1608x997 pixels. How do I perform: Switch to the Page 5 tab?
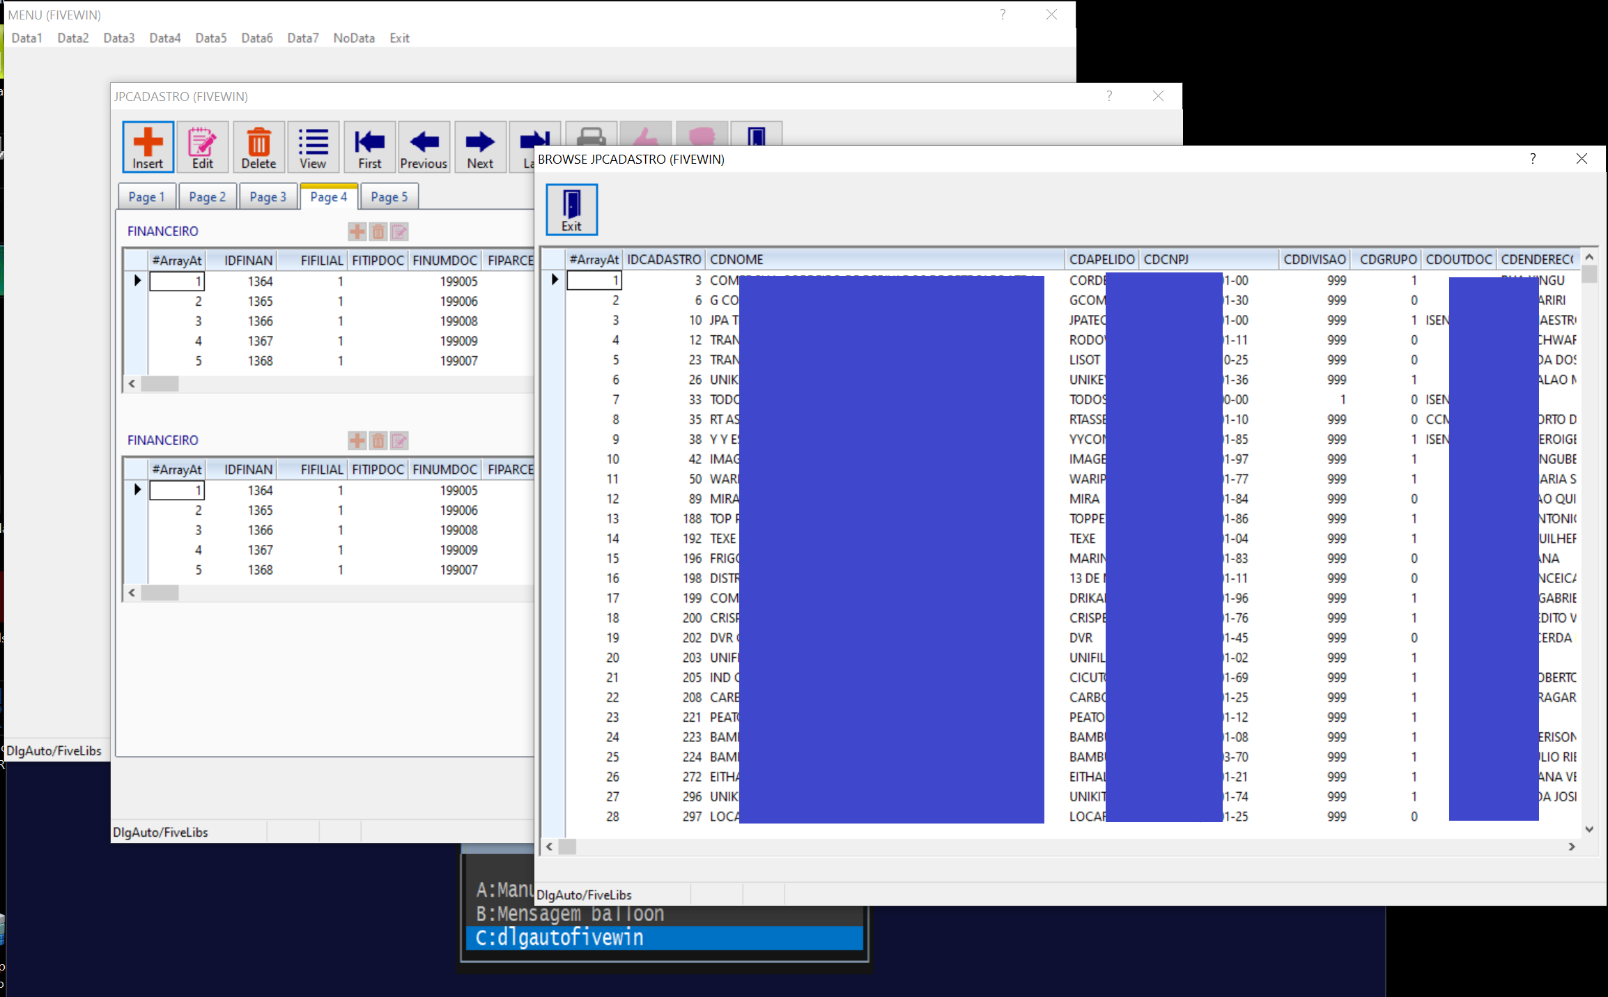click(389, 197)
